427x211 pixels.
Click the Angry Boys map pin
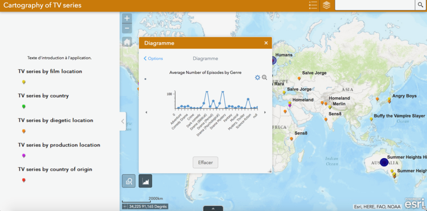click(390, 101)
